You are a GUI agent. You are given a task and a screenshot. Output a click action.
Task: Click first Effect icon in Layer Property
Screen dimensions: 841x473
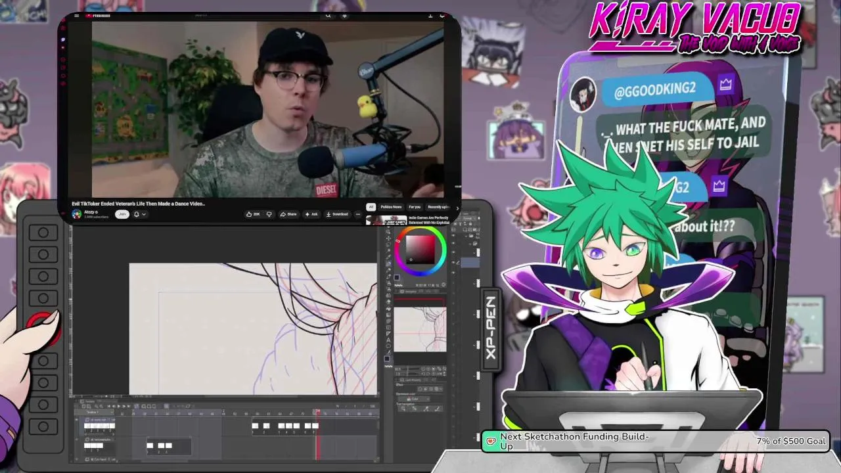point(420,389)
